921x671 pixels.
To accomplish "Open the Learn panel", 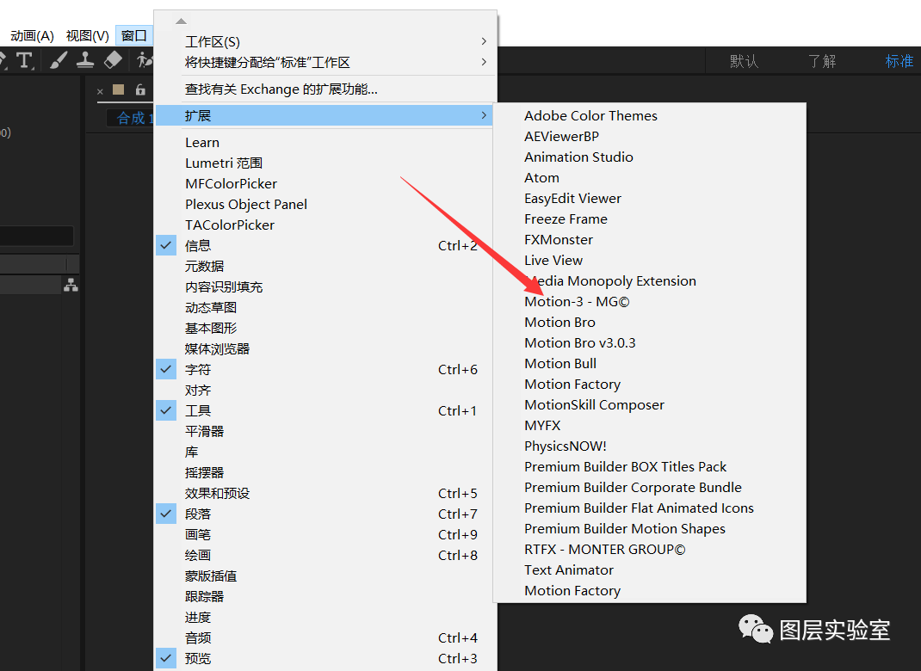I will [x=324, y=143].
